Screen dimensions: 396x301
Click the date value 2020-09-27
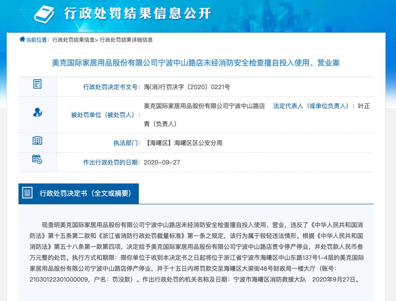click(x=162, y=162)
